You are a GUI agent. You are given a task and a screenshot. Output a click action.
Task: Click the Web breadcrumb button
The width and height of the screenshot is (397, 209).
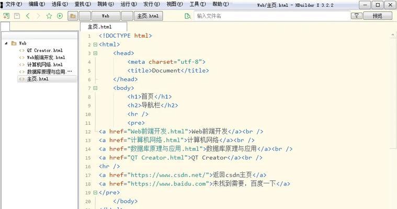[x=106, y=16]
